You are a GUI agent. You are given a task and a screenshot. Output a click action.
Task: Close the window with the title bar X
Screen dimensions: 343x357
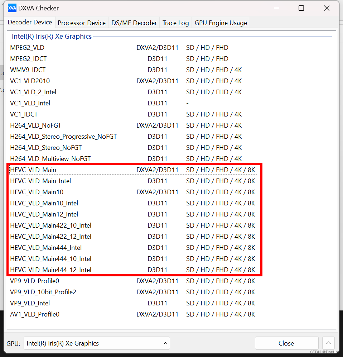click(x=327, y=9)
